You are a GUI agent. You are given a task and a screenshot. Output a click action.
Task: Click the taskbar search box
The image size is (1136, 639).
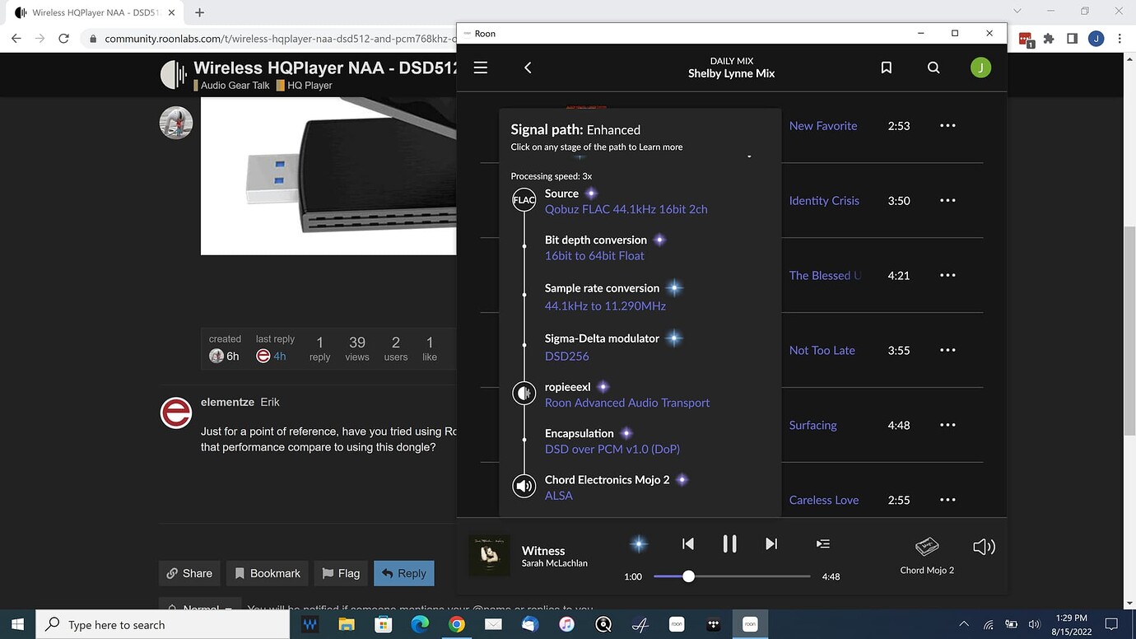tap(164, 625)
